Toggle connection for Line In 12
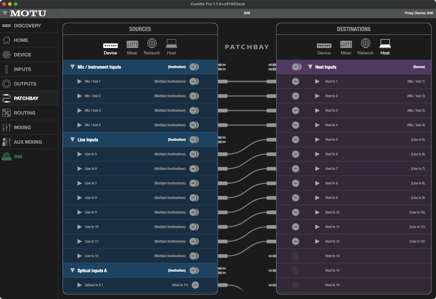This screenshot has width=436, height=299. click(194, 256)
